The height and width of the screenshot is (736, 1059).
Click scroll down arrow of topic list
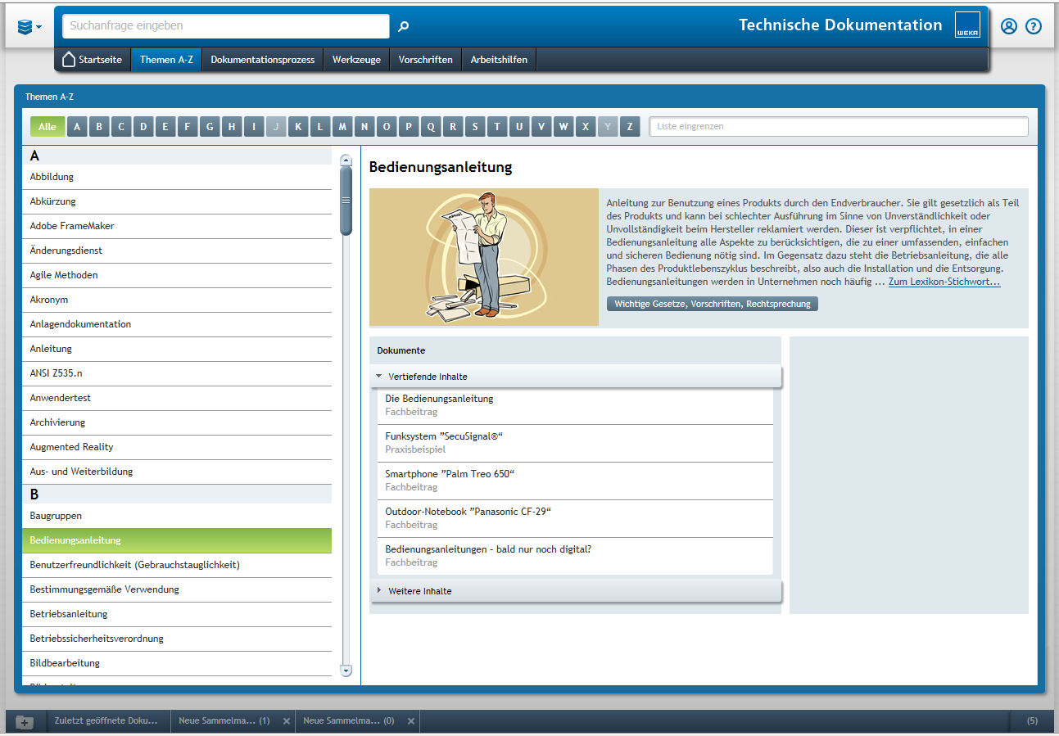(346, 671)
